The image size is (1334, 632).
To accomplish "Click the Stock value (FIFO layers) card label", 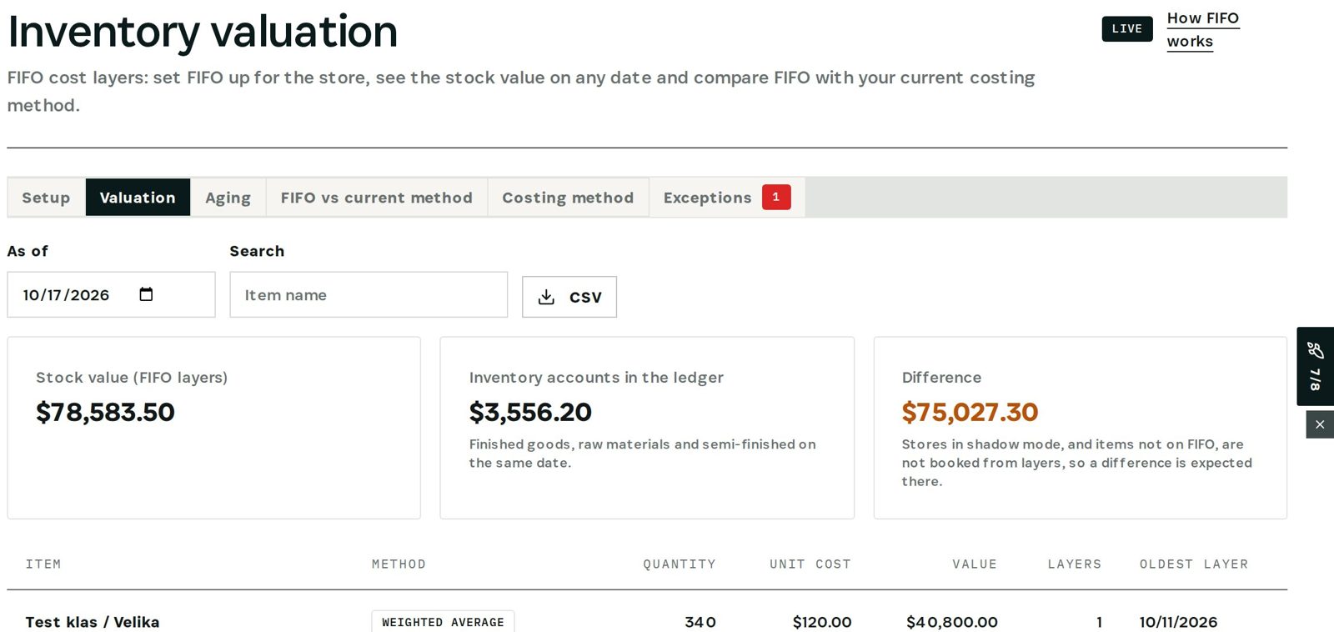I will point(132,378).
